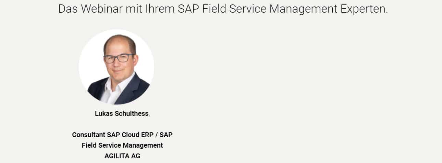This screenshot has height=163, width=442.
Task: Click the webinar heading sentence
Action: [223, 9]
